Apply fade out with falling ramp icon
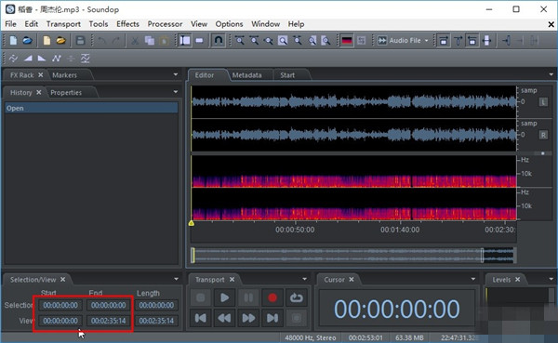The height and width of the screenshot is (343, 558). (x=42, y=58)
